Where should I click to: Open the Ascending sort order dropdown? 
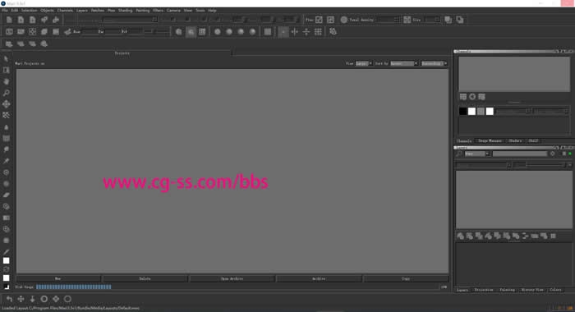pyautogui.click(x=435, y=63)
